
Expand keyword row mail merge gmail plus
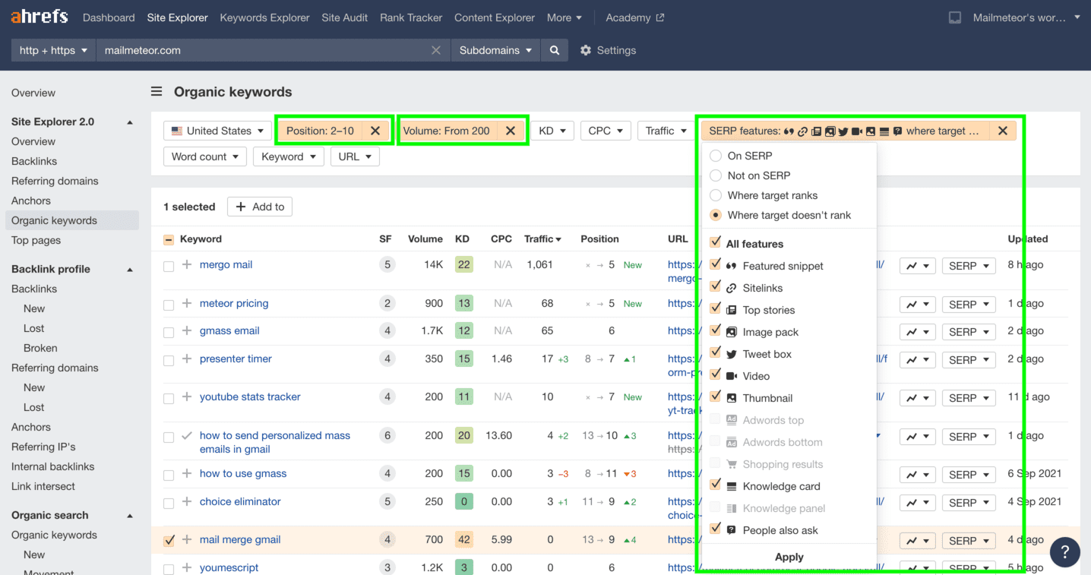[x=187, y=540]
